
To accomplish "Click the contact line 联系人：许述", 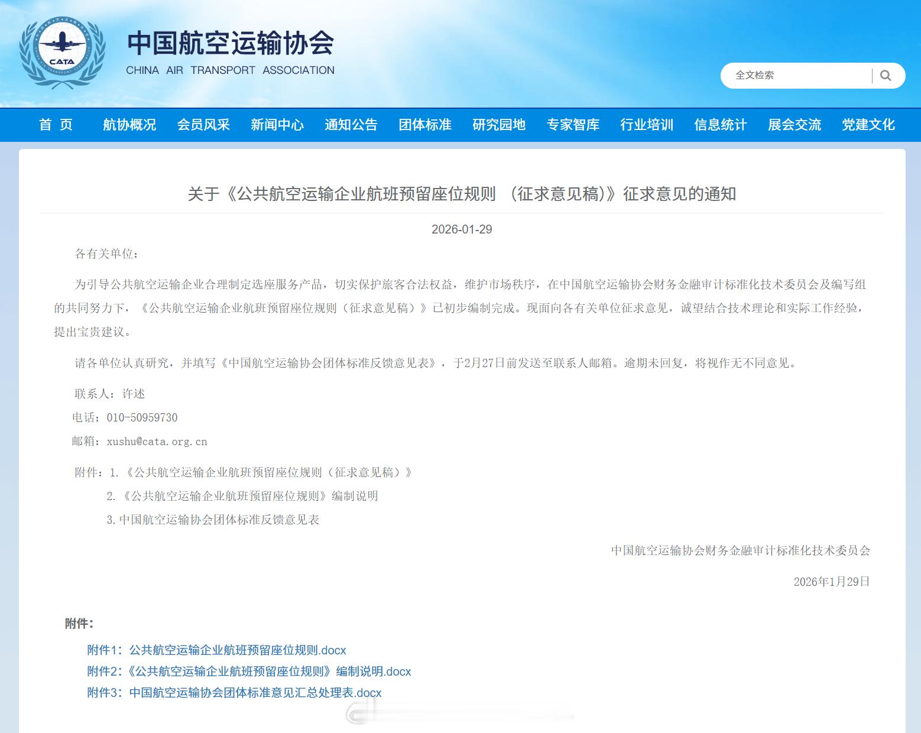I will coord(110,394).
